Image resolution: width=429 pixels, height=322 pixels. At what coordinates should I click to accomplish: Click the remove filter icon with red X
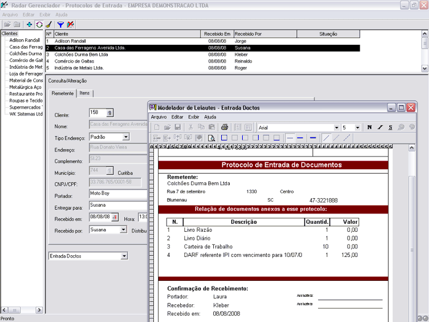(71, 24)
